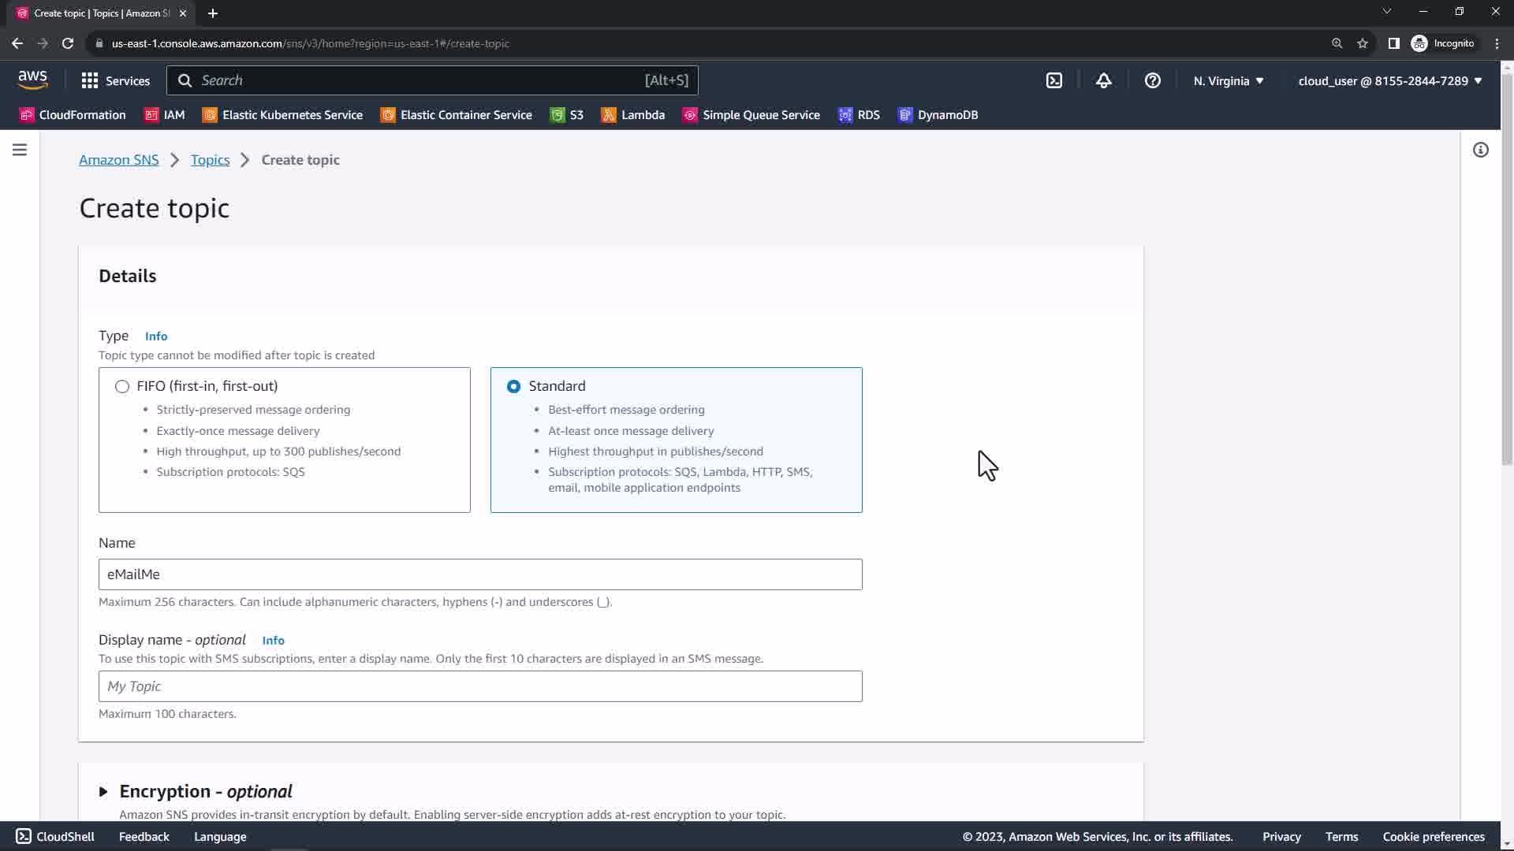The height and width of the screenshot is (851, 1514).
Task: Click the page vertical scrollbar
Action: pos(1506,268)
